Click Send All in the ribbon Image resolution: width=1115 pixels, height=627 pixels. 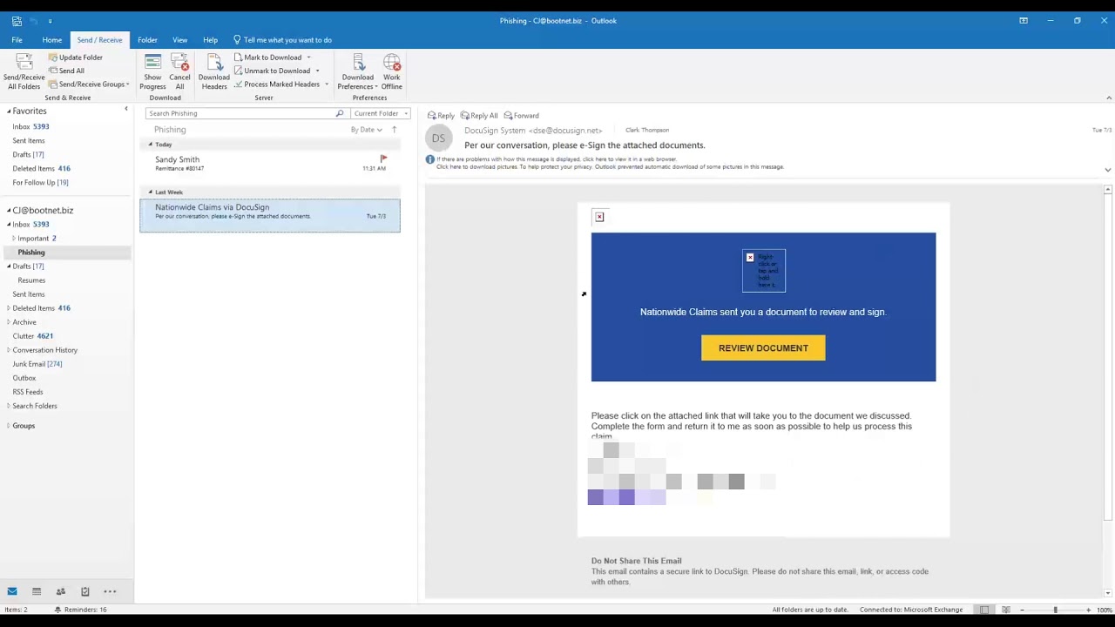tap(66, 71)
